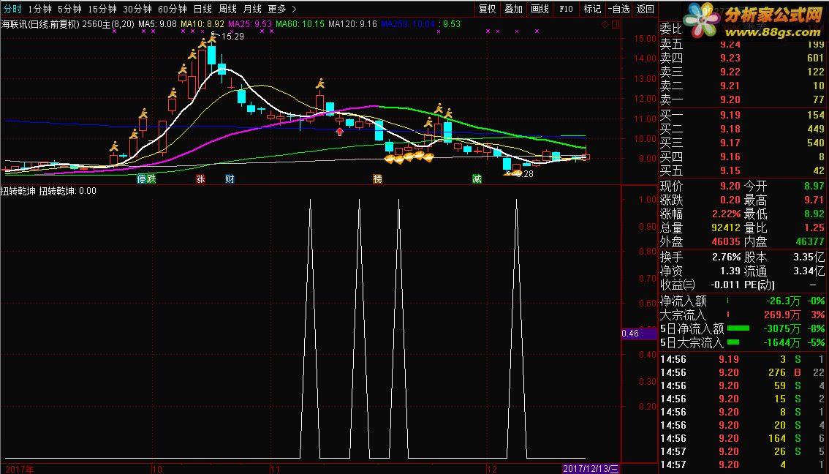Click the 扭转乾坤 indicator name
This screenshot has width=829, height=474.
pyautogui.click(x=18, y=190)
